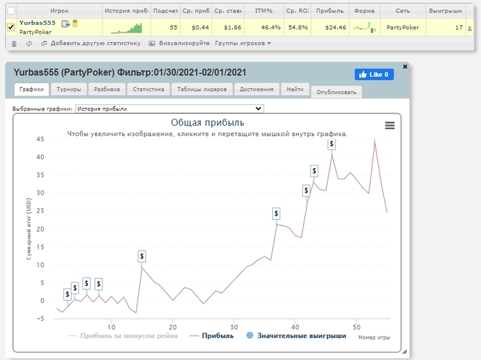Select the Графики tab
The width and height of the screenshot is (481, 360).
(32, 89)
